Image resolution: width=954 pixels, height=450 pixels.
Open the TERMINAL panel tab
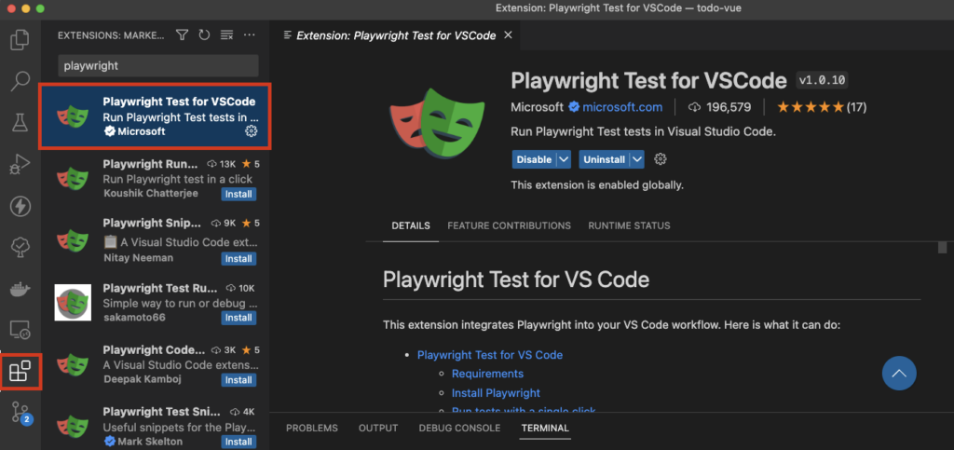[x=545, y=429]
